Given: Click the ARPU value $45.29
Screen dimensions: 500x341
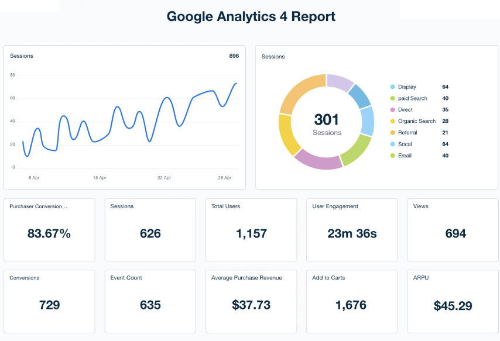Looking at the screenshot, I should pos(453,306).
